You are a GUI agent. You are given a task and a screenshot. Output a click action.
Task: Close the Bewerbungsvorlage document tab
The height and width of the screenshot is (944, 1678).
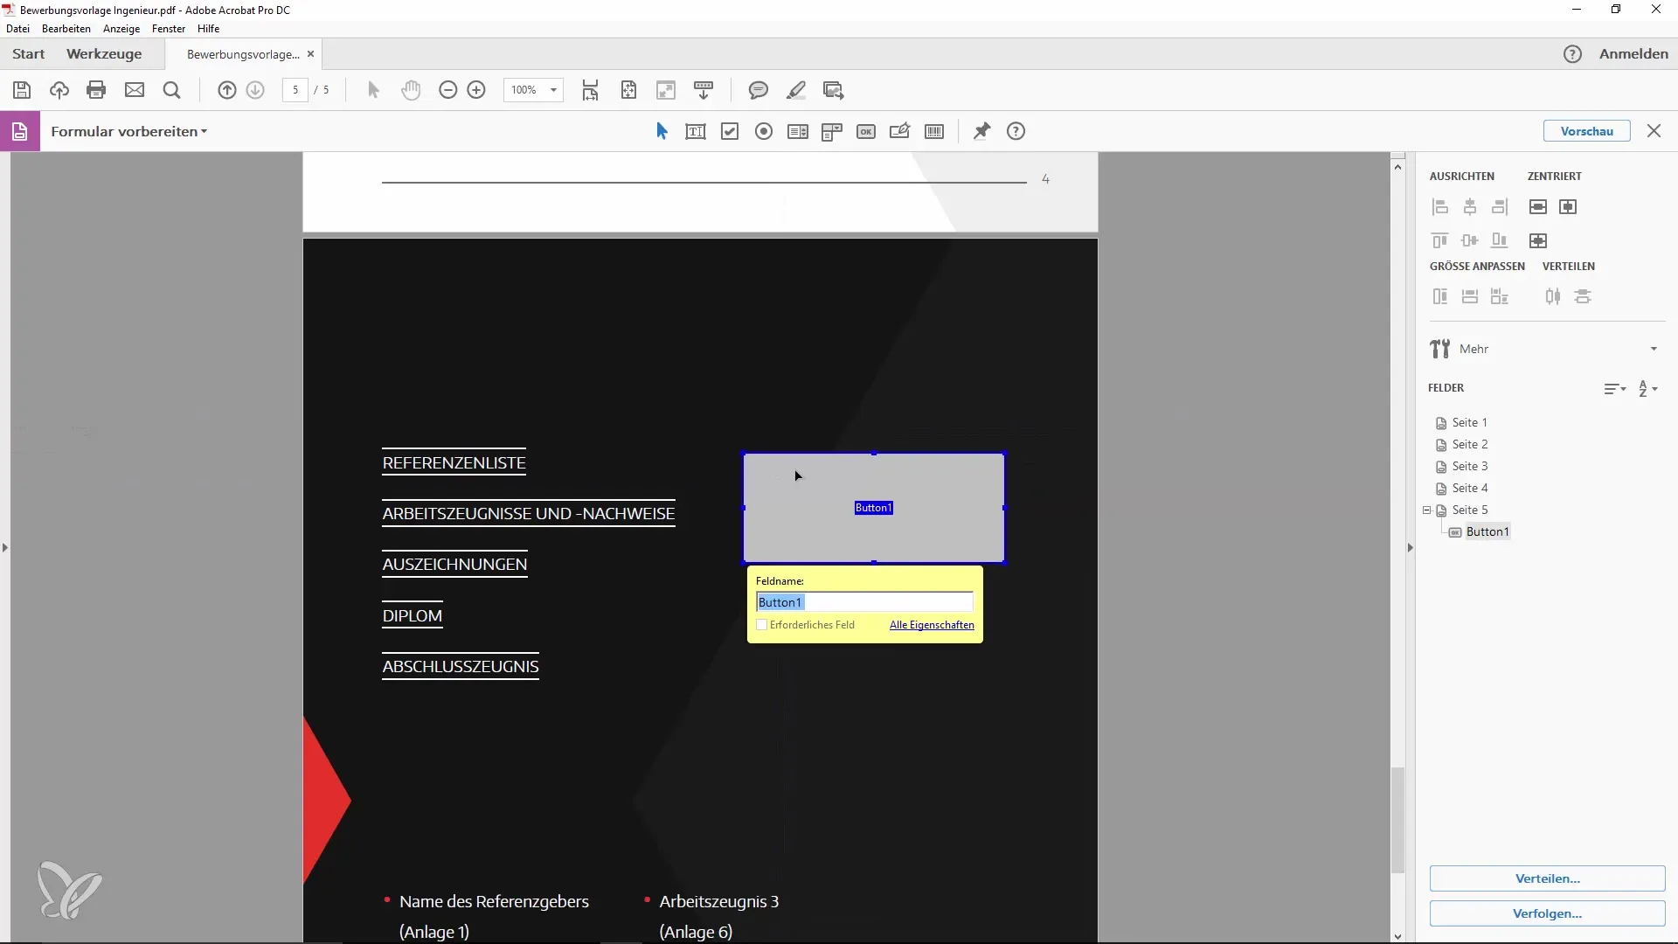tap(310, 54)
